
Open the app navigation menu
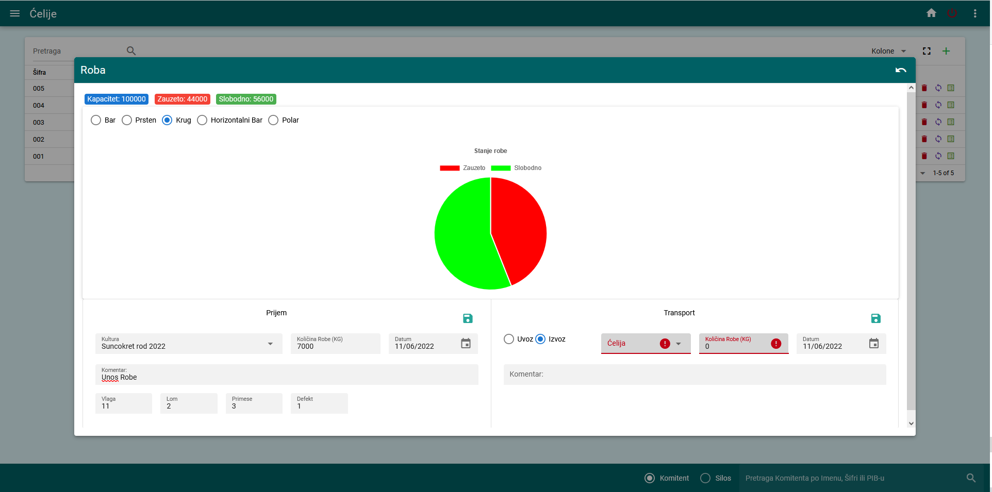14,13
